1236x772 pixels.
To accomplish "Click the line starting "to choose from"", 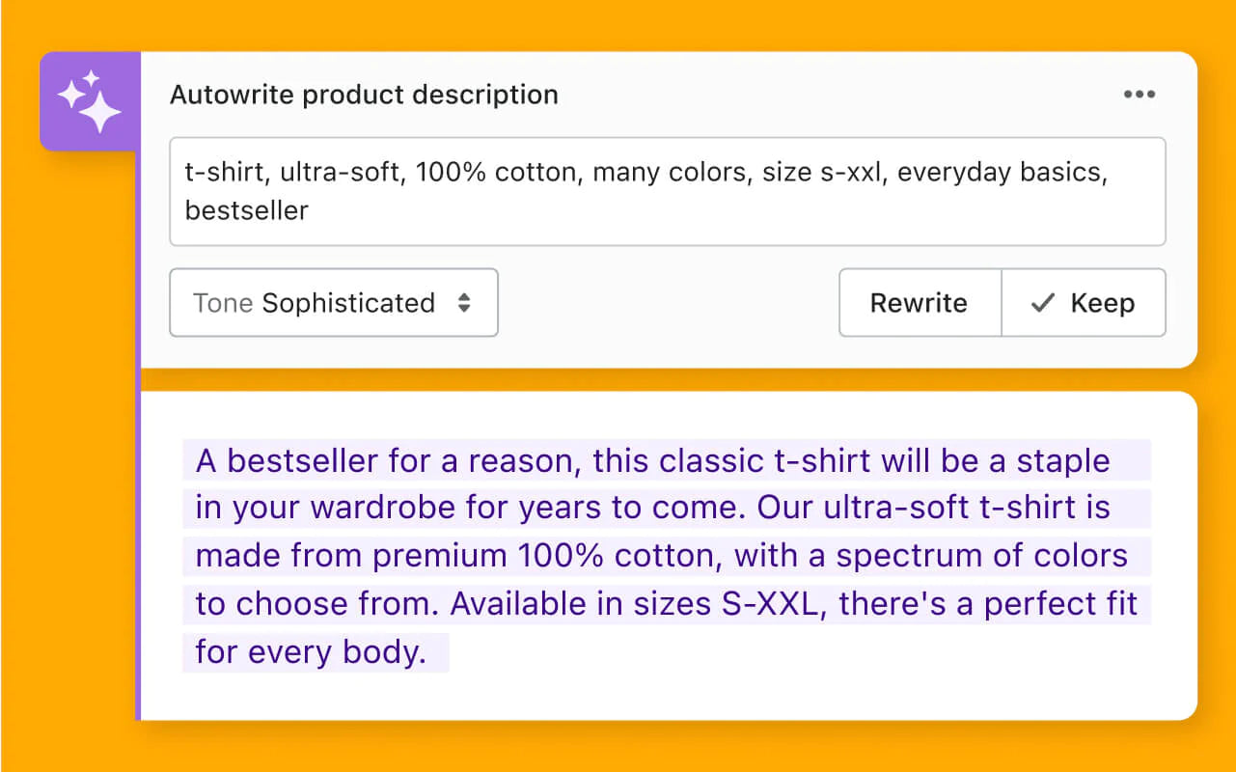I will 666,604.
